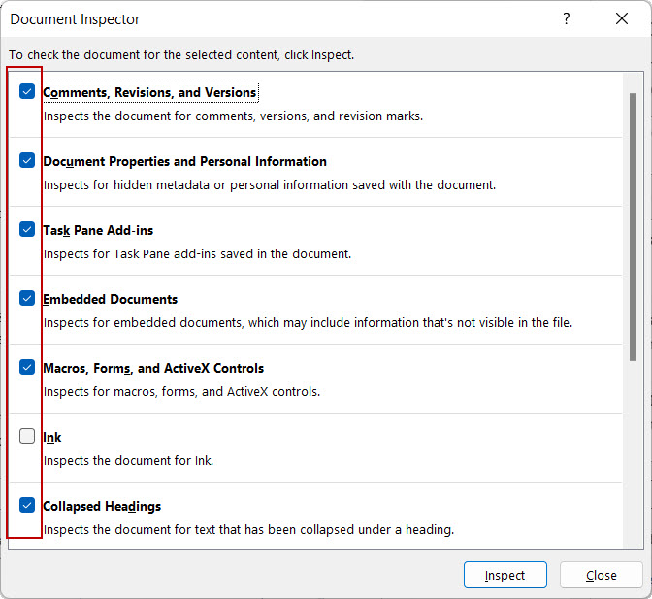The width and height of the screenshot is (652, 599).
Task: Select the 'Collapsed Headings' label text
Action: pos(102,507)
